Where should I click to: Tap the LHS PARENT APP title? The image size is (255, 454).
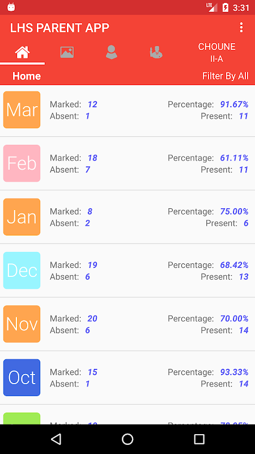[x=59, y=28]
